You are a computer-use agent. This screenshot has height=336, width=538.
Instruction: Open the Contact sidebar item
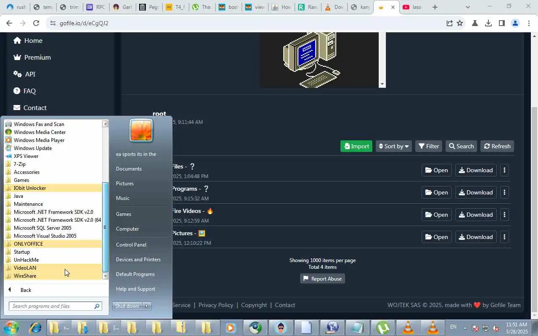(30, 108)
